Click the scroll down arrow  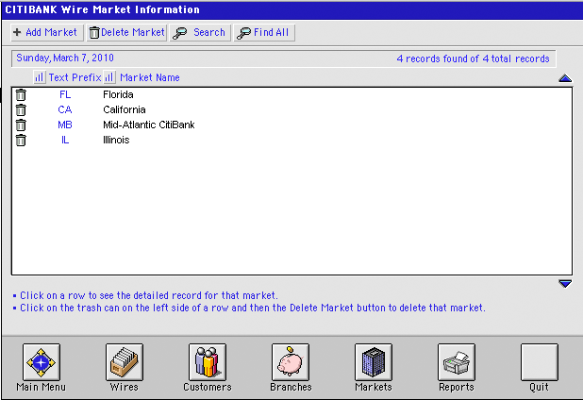(x=565, y=284)
